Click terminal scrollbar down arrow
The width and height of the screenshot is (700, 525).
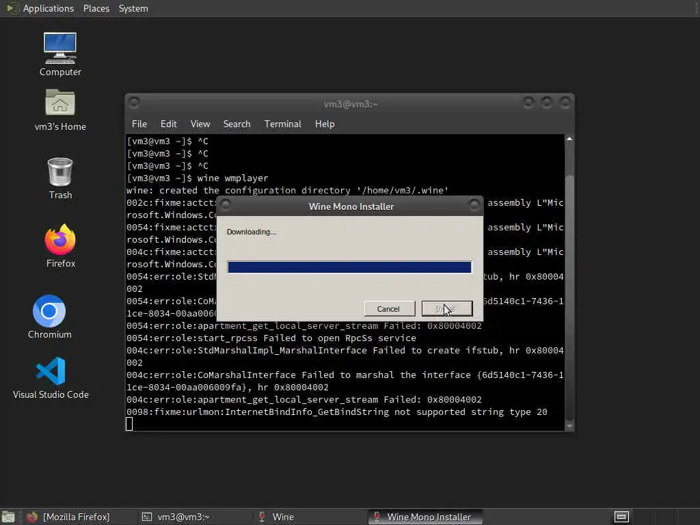point(569,426)
